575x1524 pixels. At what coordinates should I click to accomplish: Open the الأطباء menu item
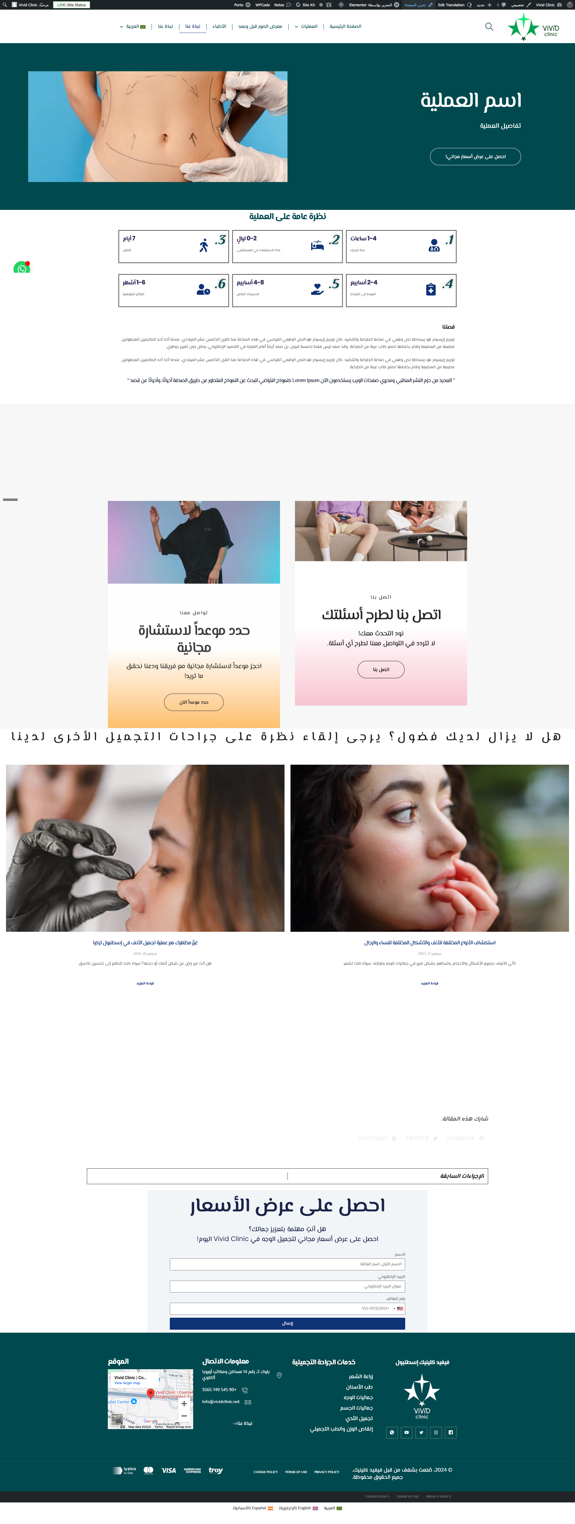click(220, 27)
